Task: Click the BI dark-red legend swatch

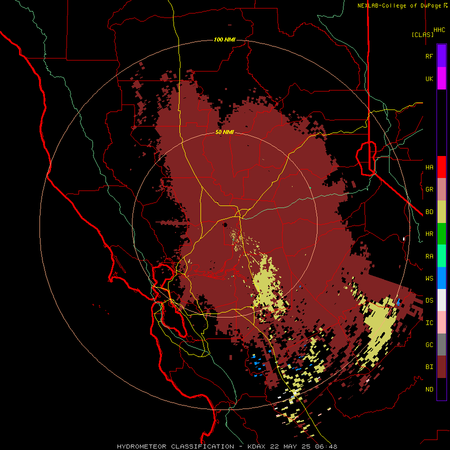Action: pyautogui.click(x=441, y=367)
